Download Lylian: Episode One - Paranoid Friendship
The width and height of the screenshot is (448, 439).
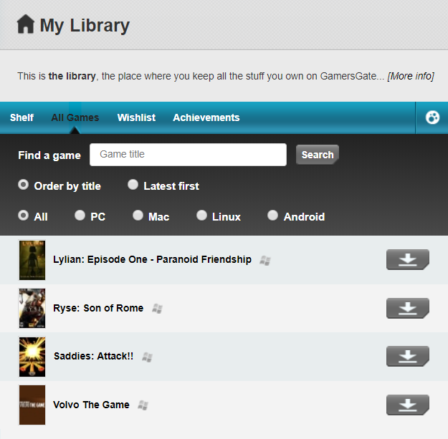pyautogui.click(x=407, y=259)
